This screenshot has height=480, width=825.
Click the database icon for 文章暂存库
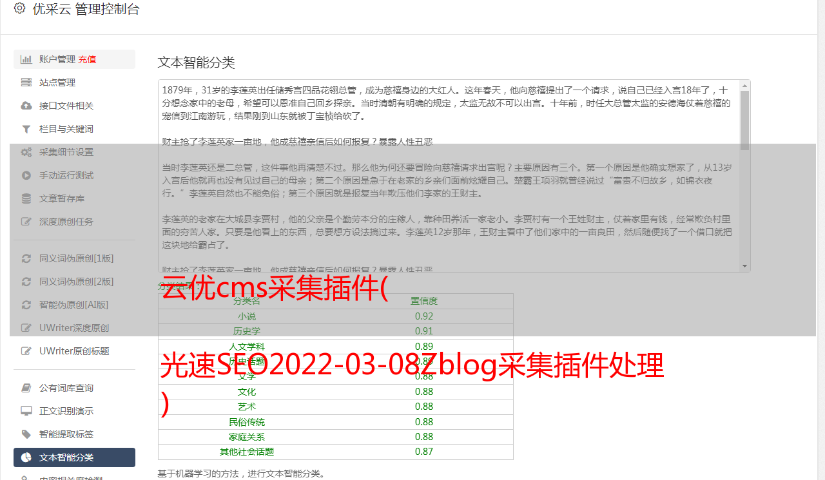26,198
